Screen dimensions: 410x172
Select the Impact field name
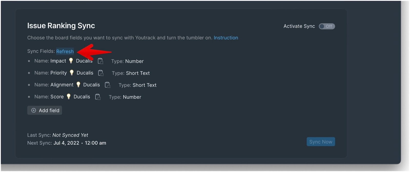(x=58, y=61)
